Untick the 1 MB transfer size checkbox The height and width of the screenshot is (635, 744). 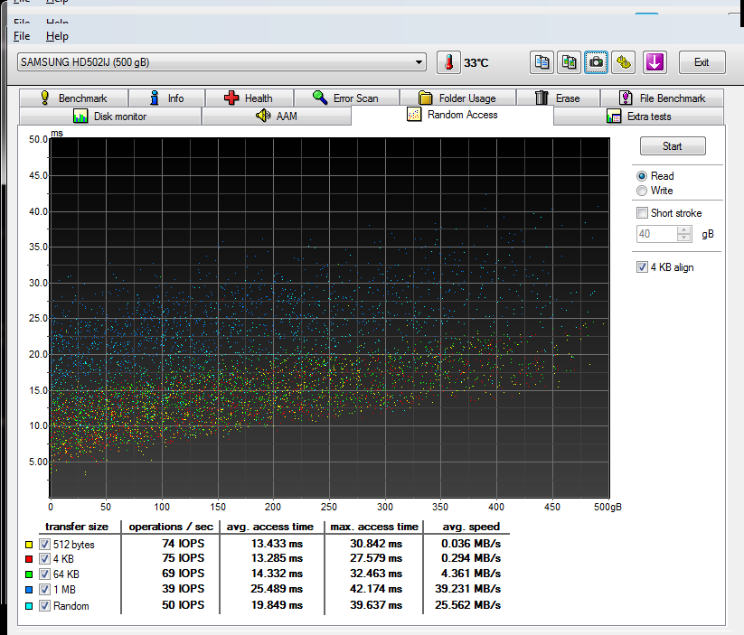45,590
